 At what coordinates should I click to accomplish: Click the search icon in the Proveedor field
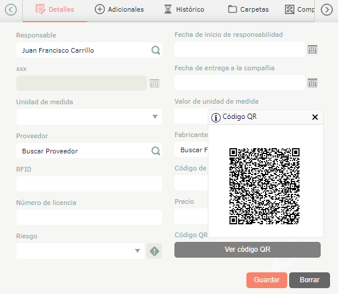(156, 151)
